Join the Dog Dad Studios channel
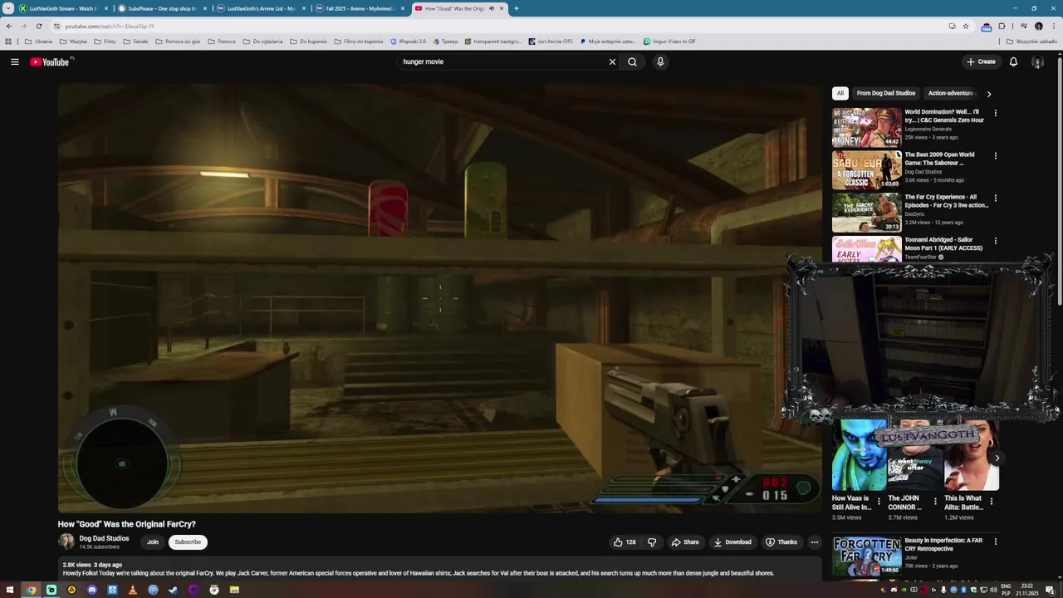The height and width of the screenshot is (598, 1063). click(x=153, y=542)
